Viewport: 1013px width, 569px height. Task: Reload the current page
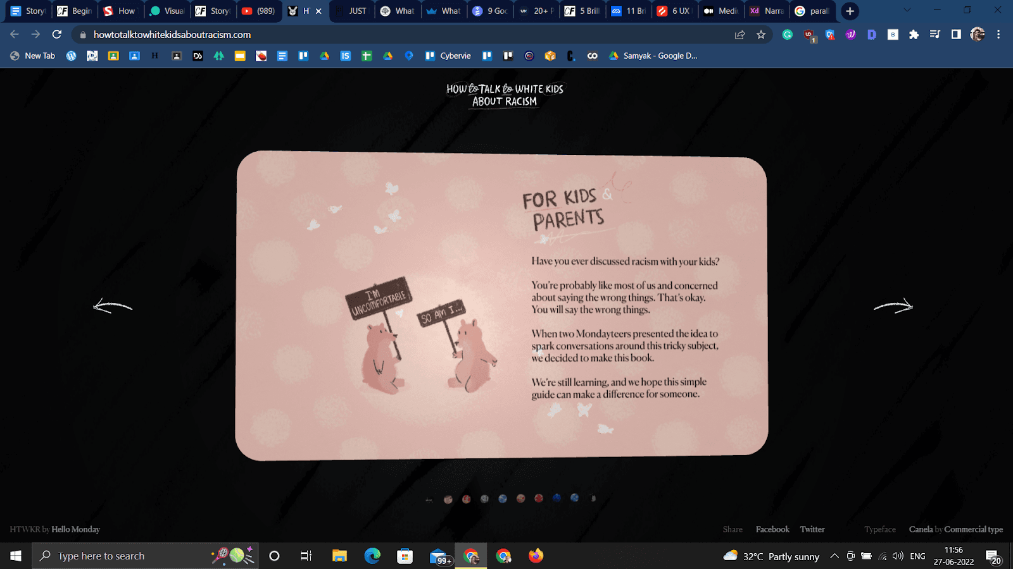[x=57, y=35]
